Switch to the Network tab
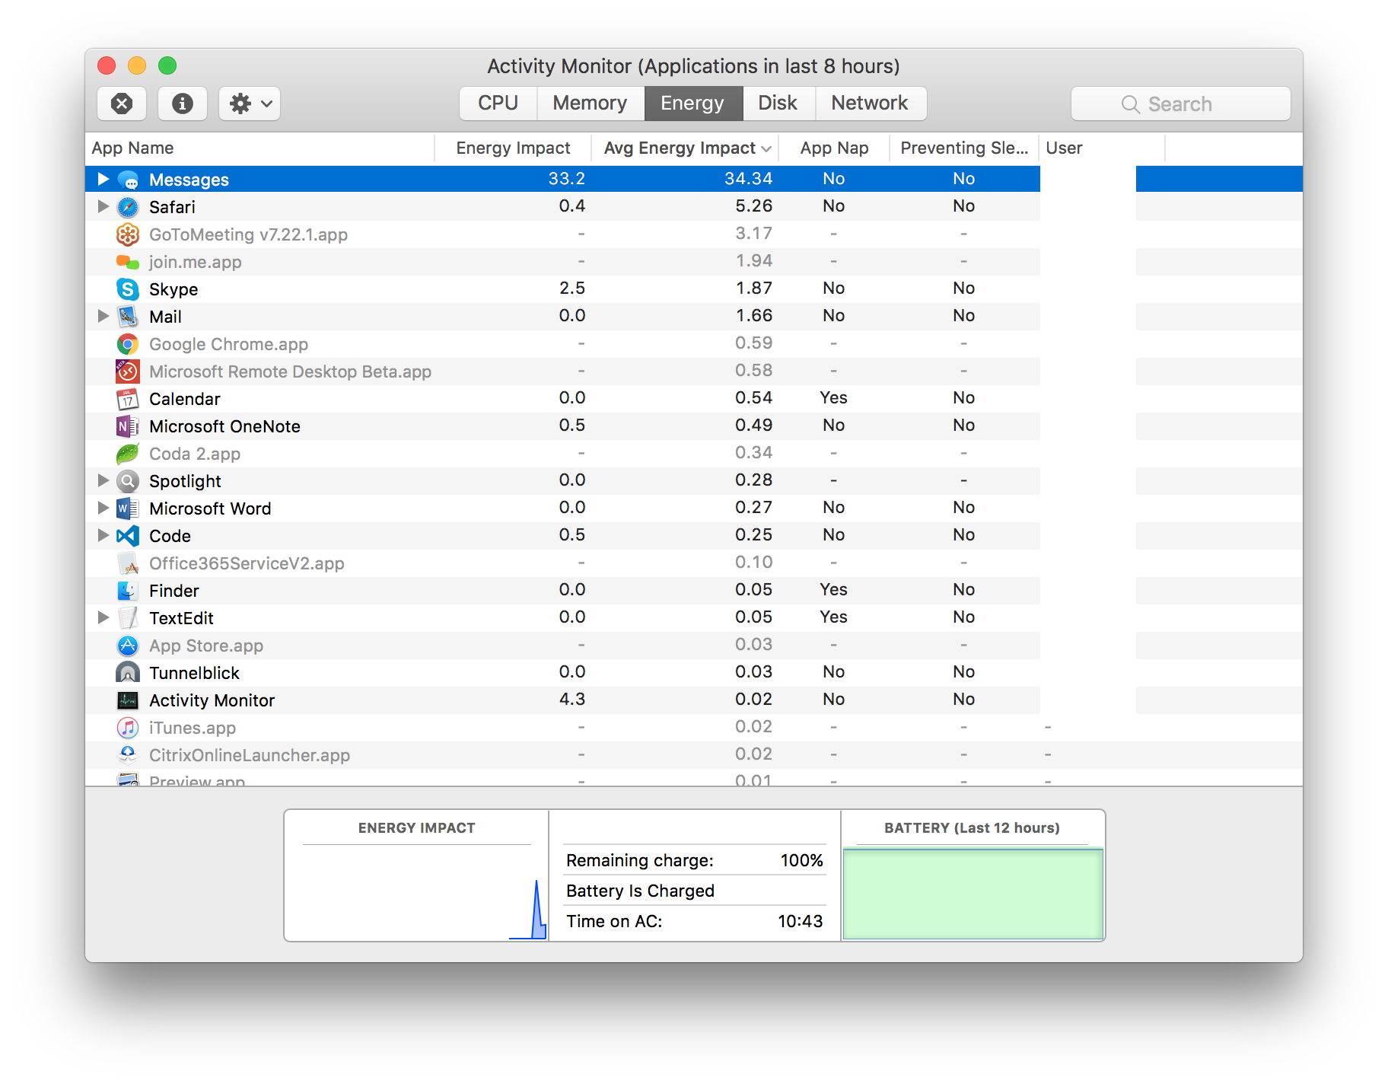 click(x=871, y=103)
